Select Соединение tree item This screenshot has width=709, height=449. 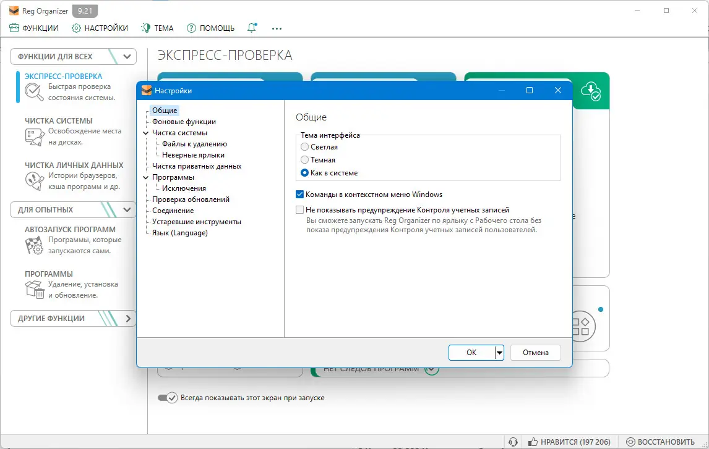173,211
